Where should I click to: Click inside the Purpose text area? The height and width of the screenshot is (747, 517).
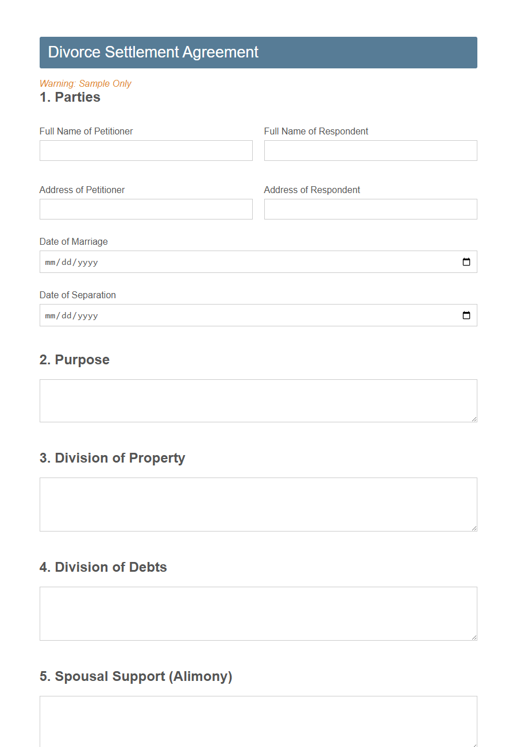click(258, 399)
